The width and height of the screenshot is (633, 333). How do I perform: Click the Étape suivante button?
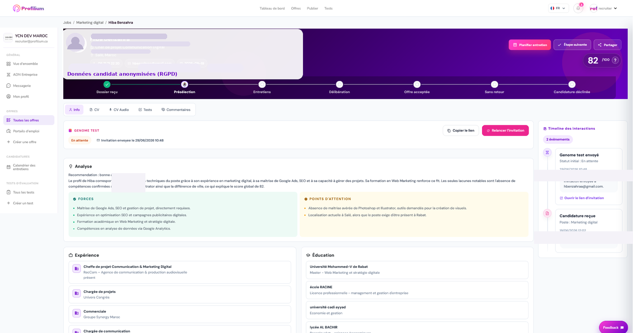pyautogui.click(x=572, y=45)
